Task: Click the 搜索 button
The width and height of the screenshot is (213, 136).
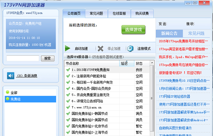Action: [x=48, y=58]
